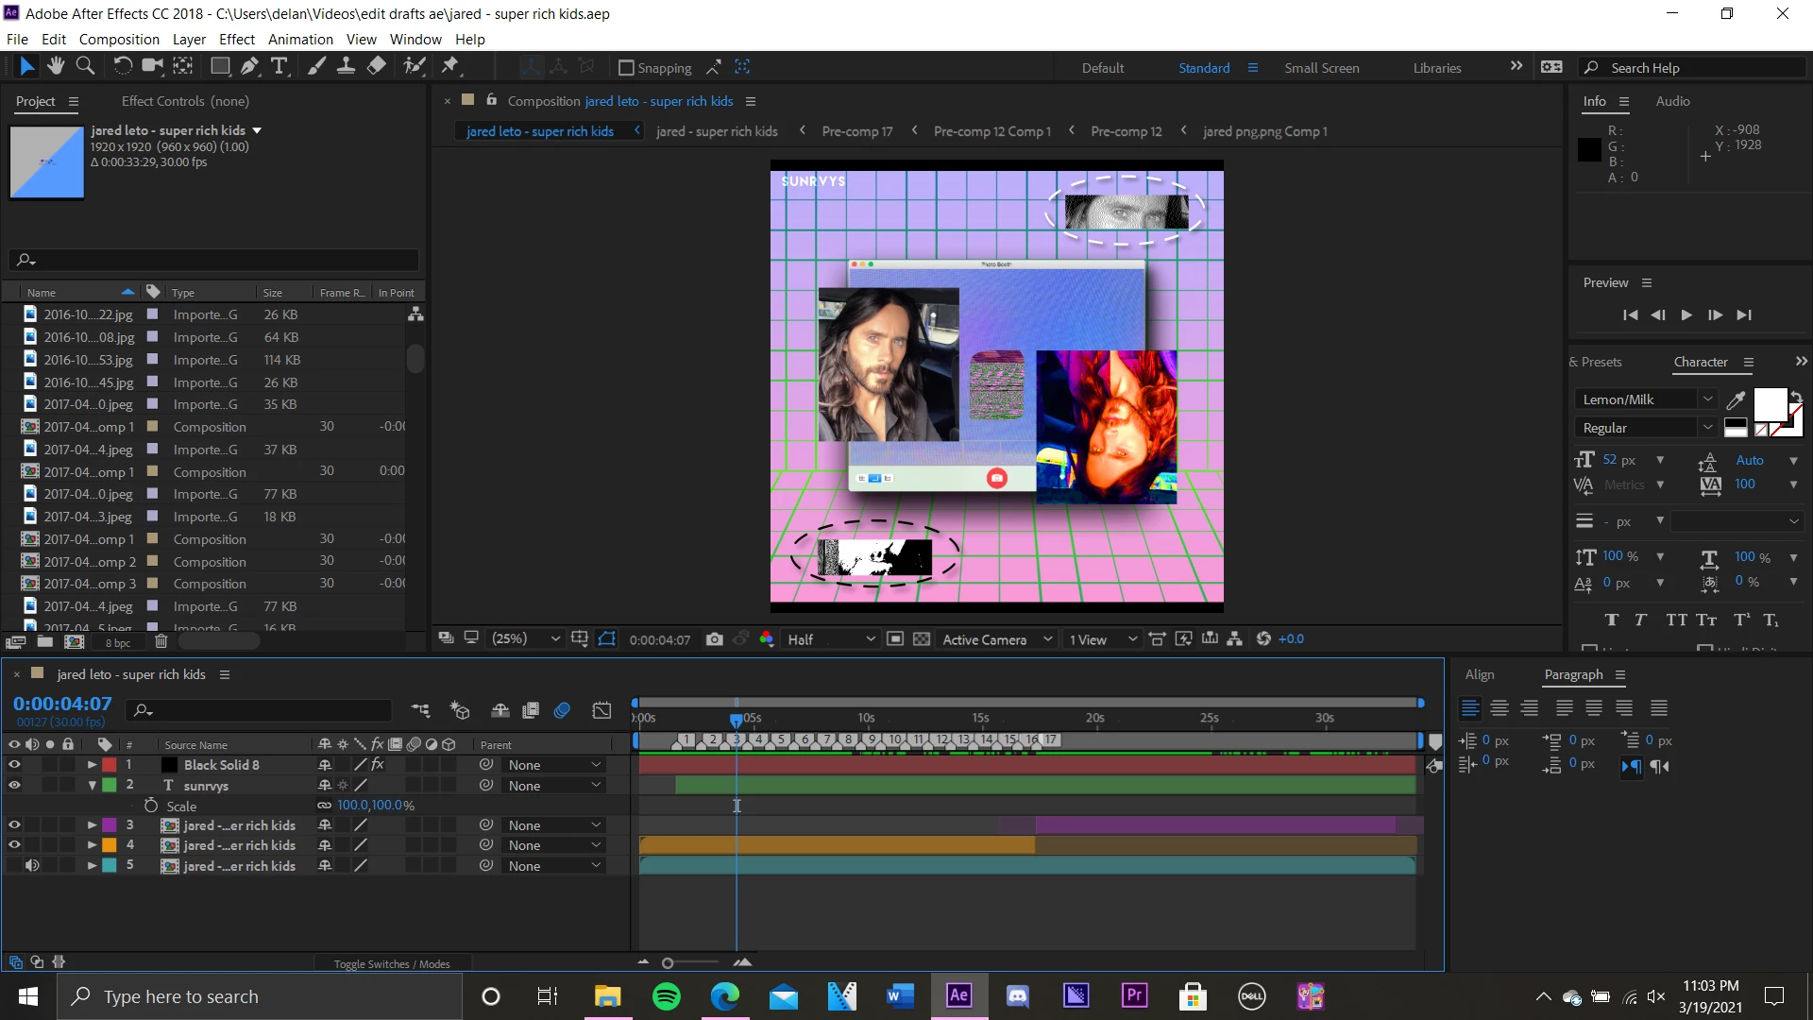Click Toggle Switches / Modes button
1813x1020 pixels.
[x=392, y=964]
